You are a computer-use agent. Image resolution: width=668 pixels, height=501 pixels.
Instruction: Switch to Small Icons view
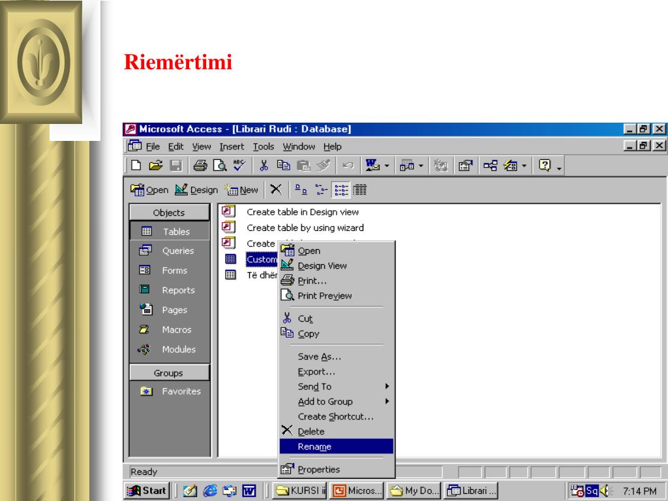click(321, 190)
